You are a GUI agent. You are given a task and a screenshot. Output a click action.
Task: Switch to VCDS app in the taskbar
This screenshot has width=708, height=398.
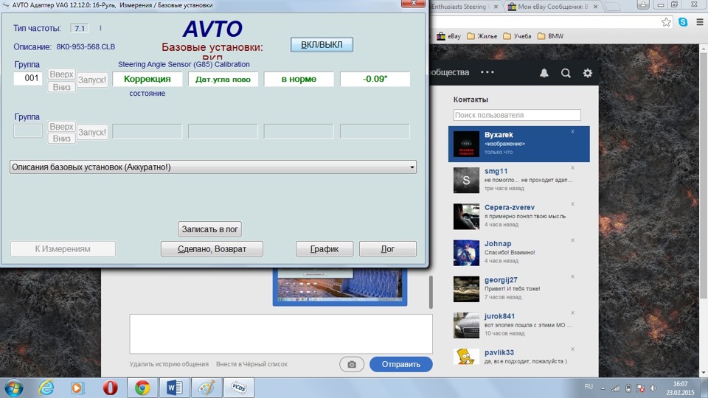pyautogui.click(x=239, y=388)
